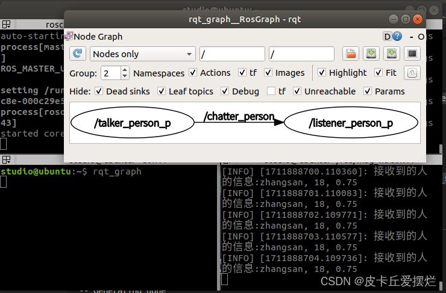This screenshot has height=293, width=446.
Task: Focus the second topic filter field
Action: (301, 54)
